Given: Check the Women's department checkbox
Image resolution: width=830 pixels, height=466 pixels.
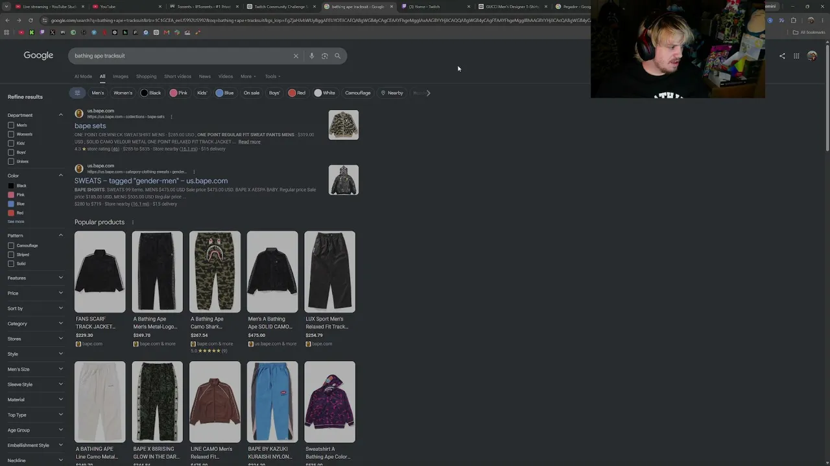Looking at the screenshot, I should (x=11, y=134).
